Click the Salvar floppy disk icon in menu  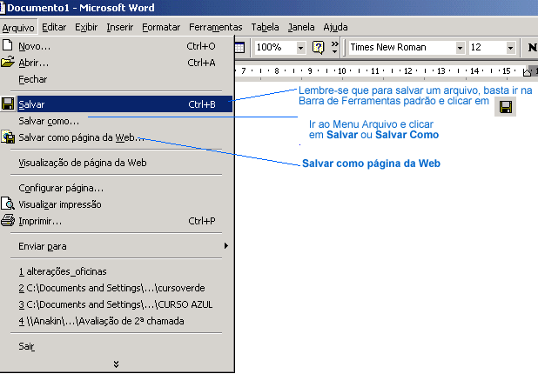[8, 104]
